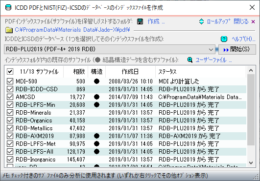
Task: Uncheck the AMCSD subfile checkbox
Action: click(x=10, y=97)
